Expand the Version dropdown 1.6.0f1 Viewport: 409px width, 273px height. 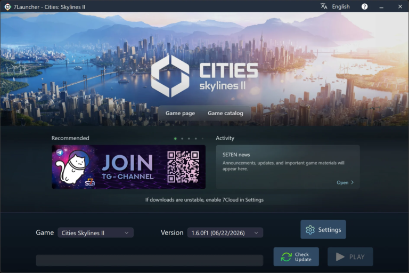click(x=225, y=233)
